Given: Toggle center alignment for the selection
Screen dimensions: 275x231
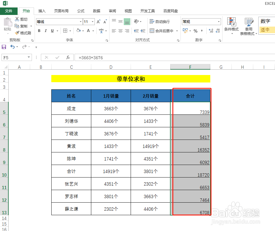Looking at the screenshot, I should click(120, 31).
